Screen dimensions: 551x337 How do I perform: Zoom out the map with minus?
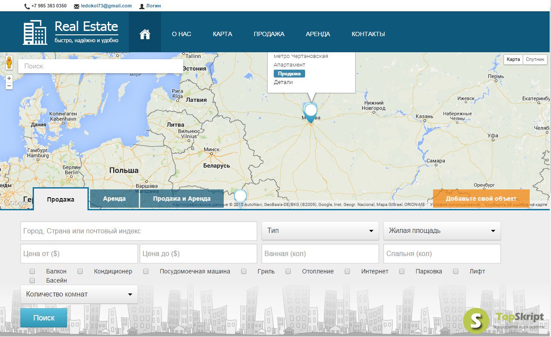[9, 86]
